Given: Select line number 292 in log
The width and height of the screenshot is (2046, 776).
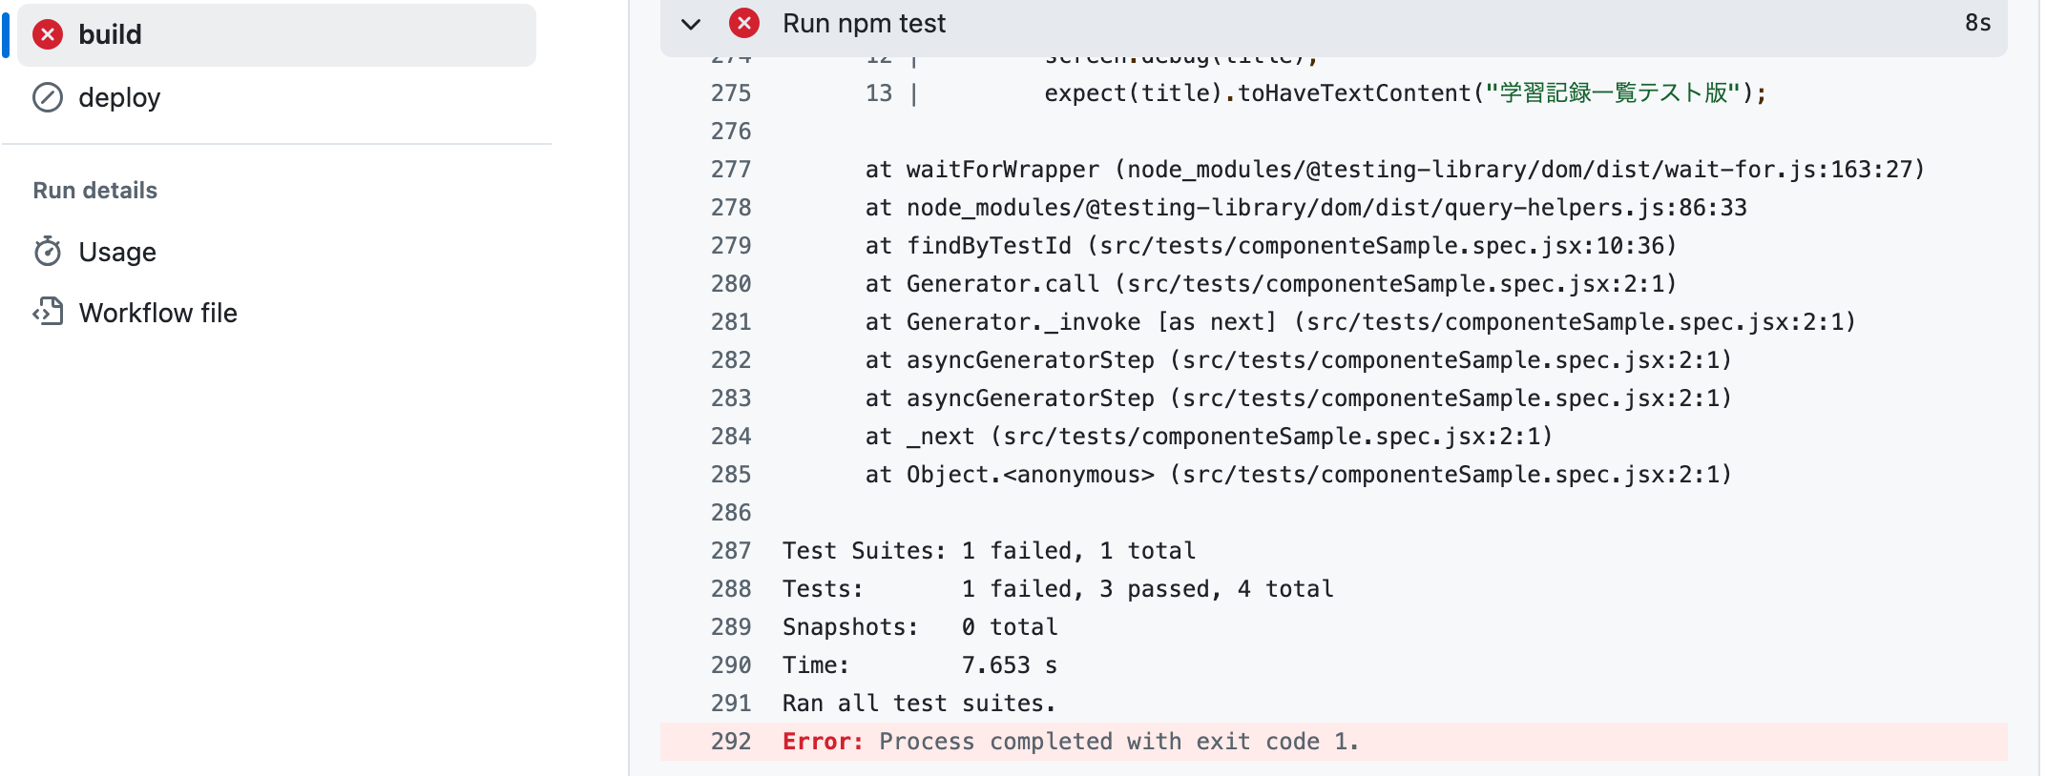Looking at the screenshot, I should click(x=730, y=741).
